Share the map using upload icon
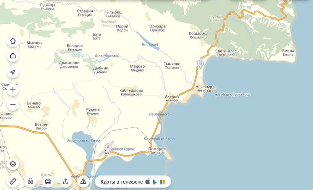Image resolution: width=313 pixels, height=190 pixels. (66, 182)
